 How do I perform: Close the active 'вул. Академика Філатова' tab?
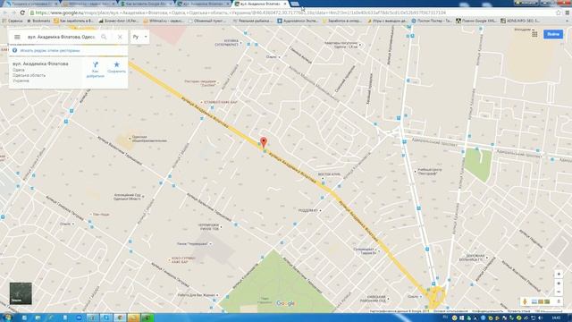[x=285, y=4]
